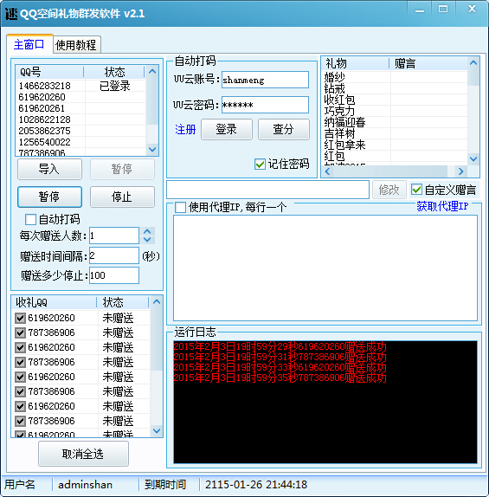Click the 停止 button

pyautogui.click(x=122, y=197)
